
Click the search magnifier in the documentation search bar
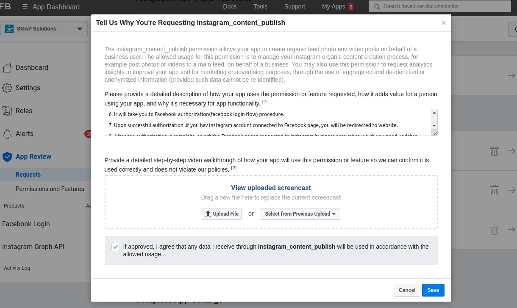click(377, 6)
